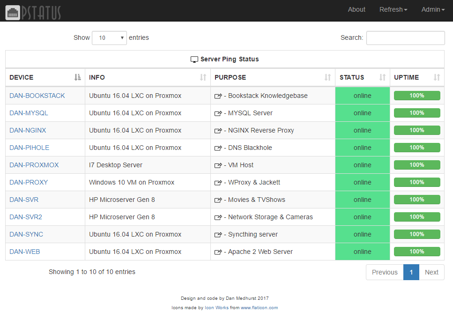The height and width of the screenshot is (312, 453).
Task: Open DAN-PIHOLE device link
Action: (29, 148)
